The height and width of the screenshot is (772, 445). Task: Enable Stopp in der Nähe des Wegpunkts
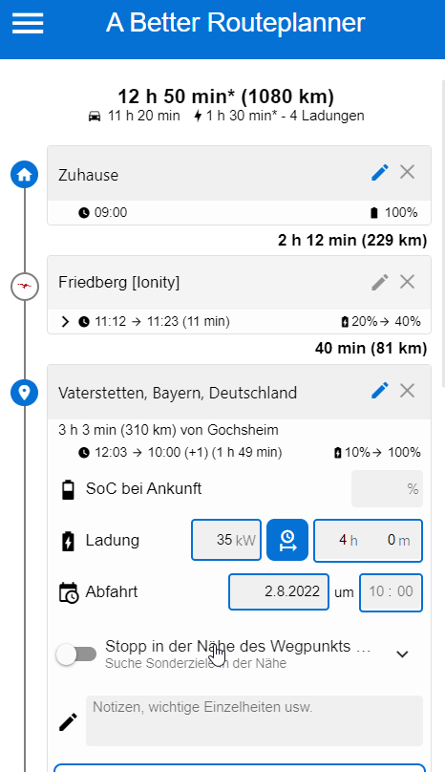[x=75, y=654]
